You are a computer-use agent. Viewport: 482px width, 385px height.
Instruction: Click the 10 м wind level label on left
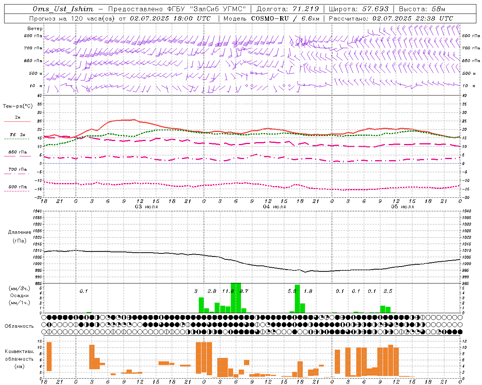[x=36, y=86]
